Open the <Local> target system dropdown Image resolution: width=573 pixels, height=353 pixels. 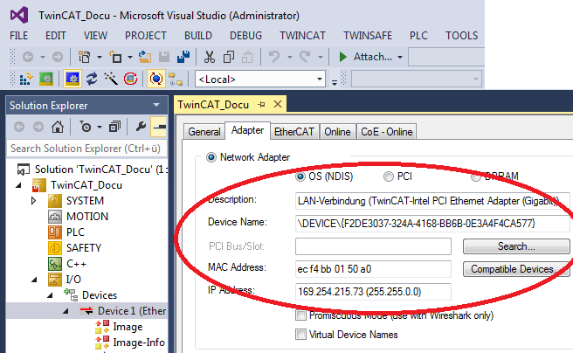pos(320,80)
